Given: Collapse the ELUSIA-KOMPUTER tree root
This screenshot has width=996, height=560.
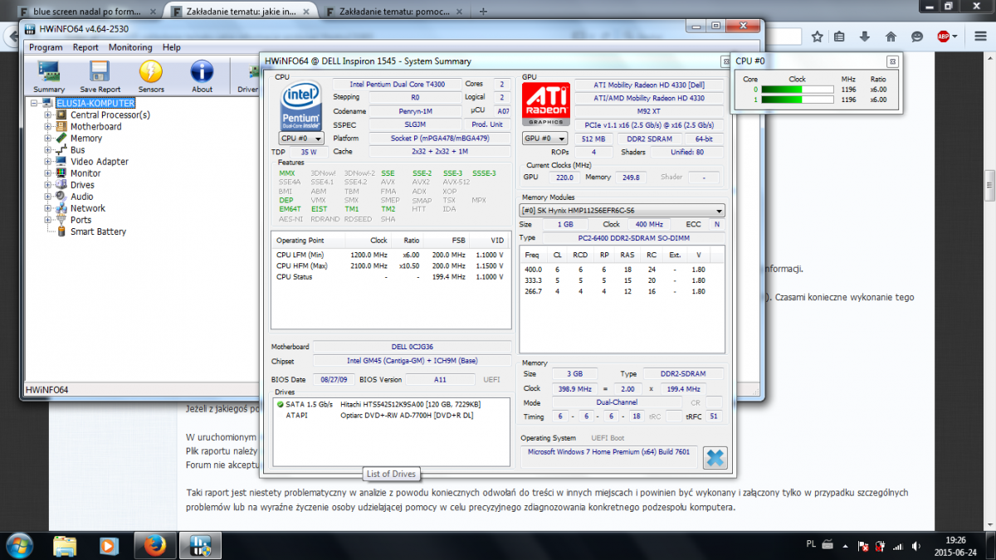Looking at the screenshot, I should point(34,103).
